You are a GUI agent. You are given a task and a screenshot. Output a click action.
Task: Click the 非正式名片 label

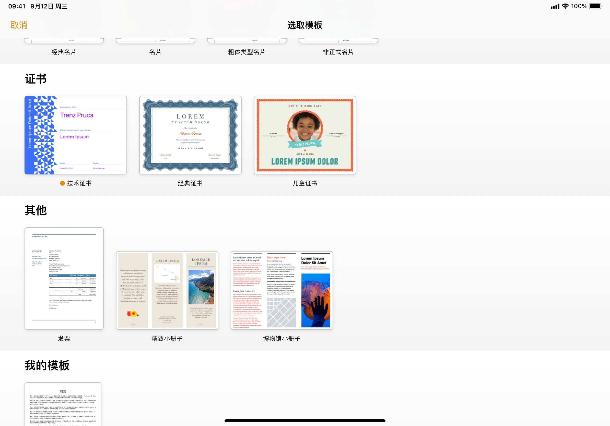coord(338,52)
